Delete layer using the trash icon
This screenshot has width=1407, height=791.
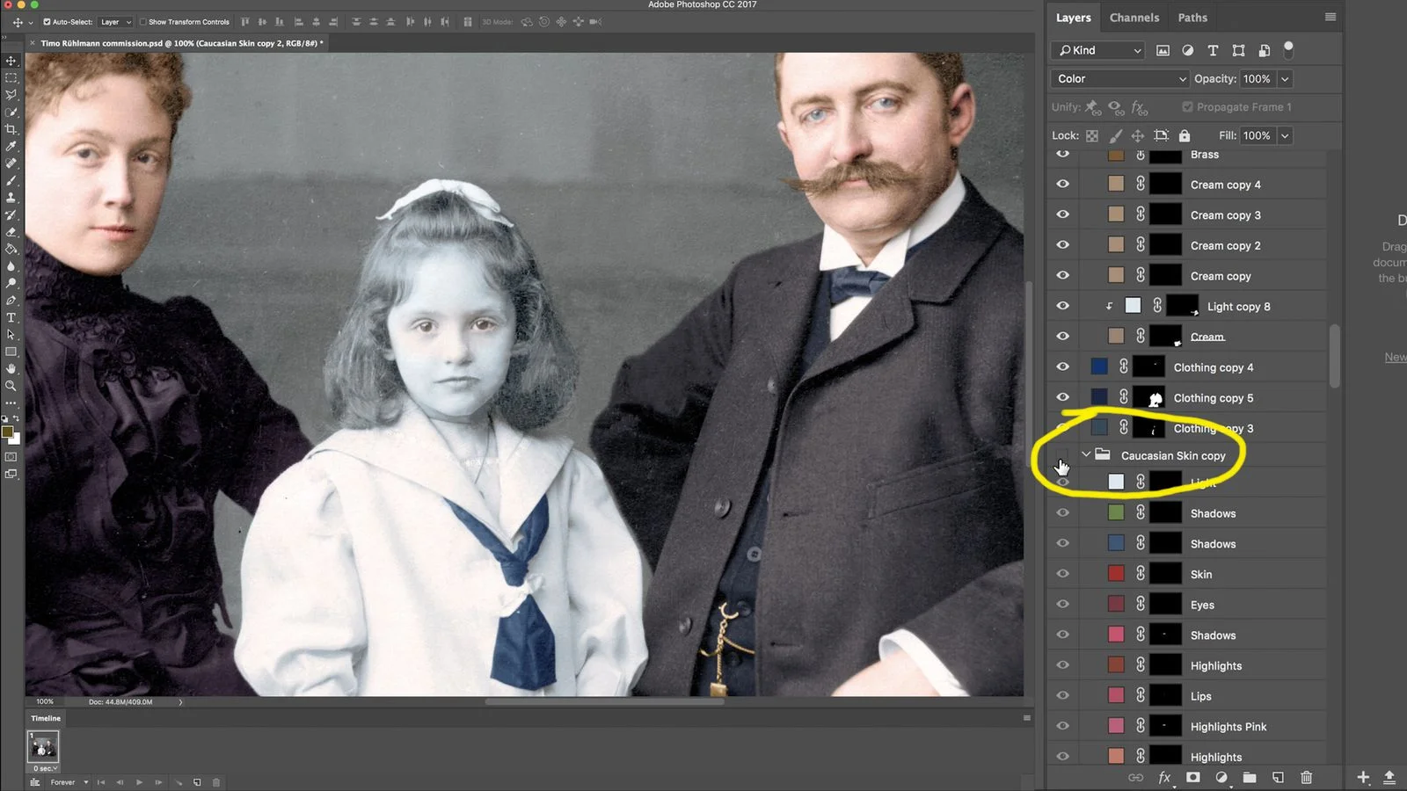click(x=1306, y=778)
